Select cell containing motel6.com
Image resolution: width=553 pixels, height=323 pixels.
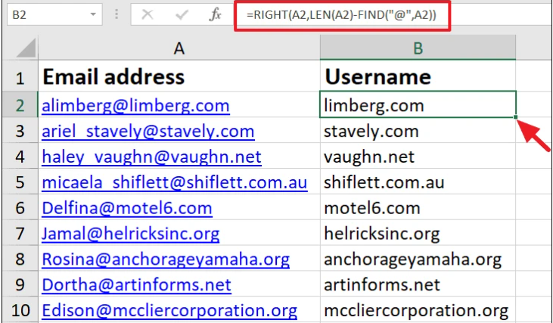pyautogui.click(x=418, y=208)
